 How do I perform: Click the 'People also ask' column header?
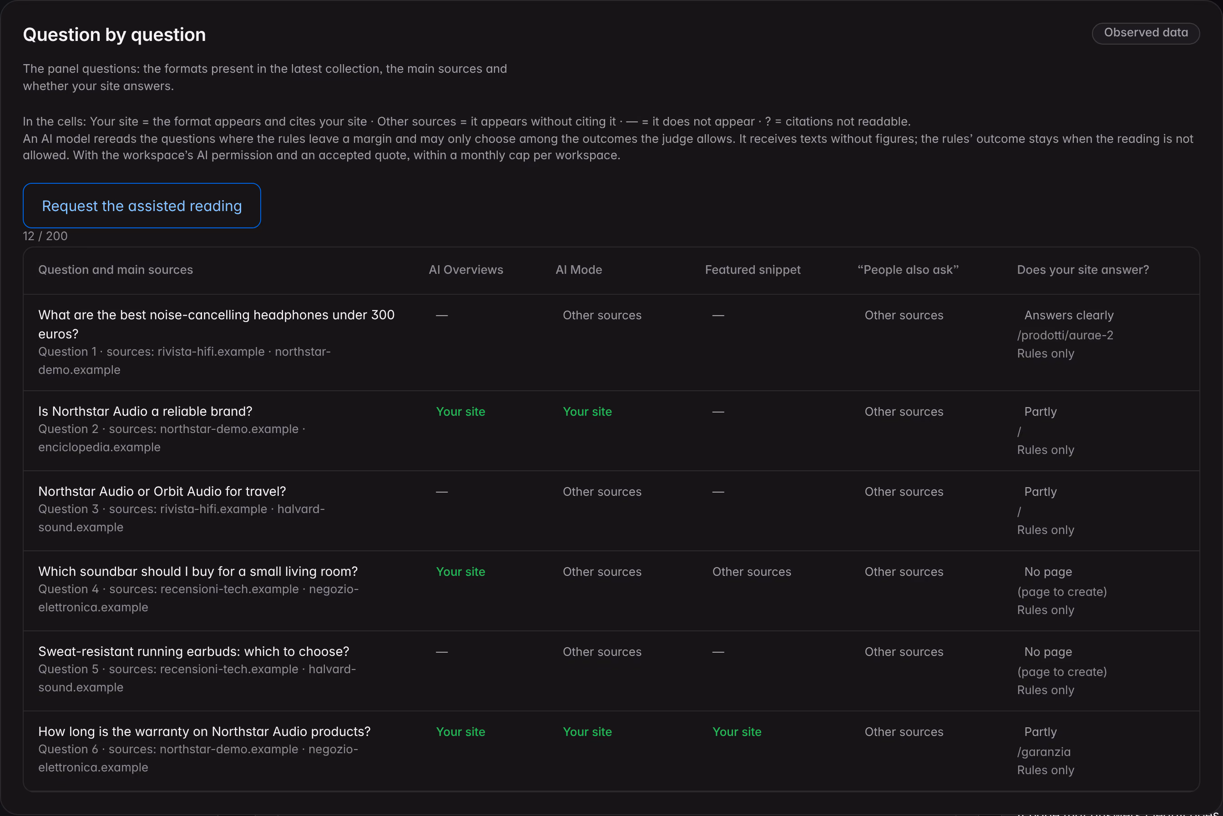point(908,270)
